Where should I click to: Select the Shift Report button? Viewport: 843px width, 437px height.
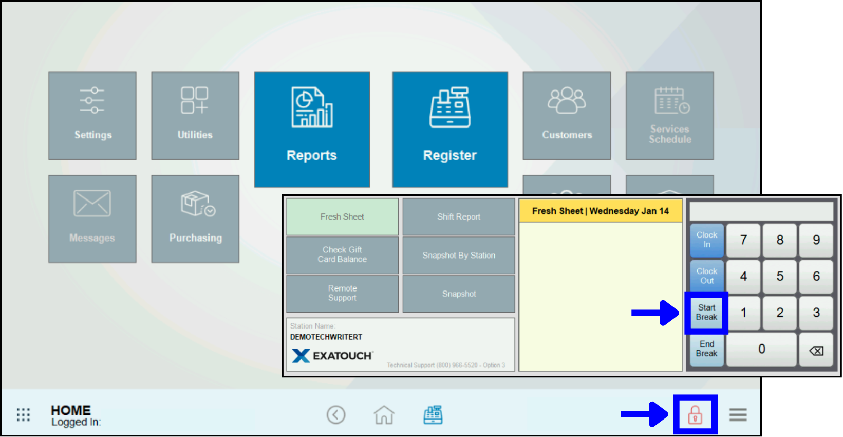click(458, 217)
